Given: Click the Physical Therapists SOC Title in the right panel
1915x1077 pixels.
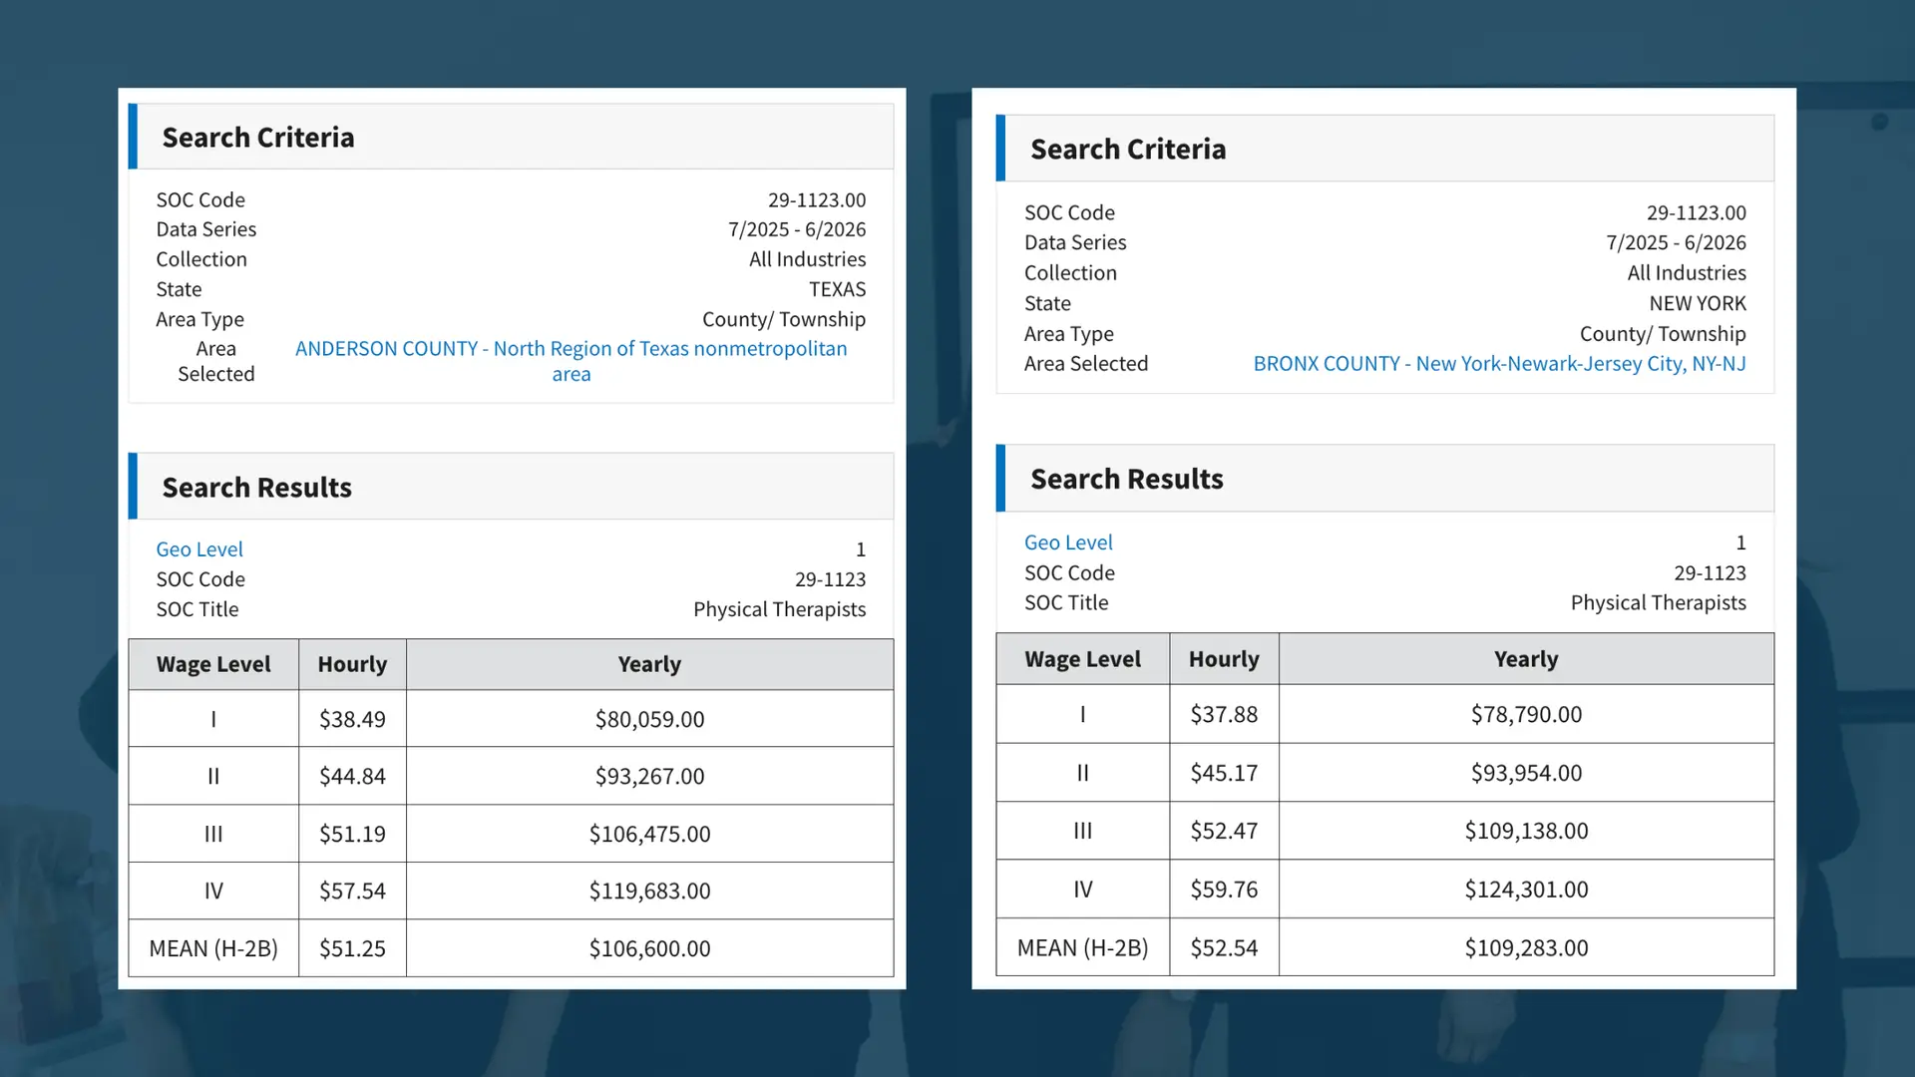Looking at the screenshot, I should pos(1658,602).
